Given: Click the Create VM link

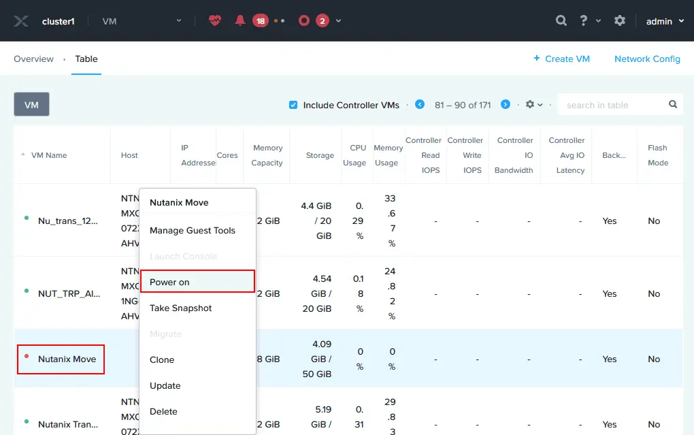Looking at the screenshot, I should click(x=567, y=59).
